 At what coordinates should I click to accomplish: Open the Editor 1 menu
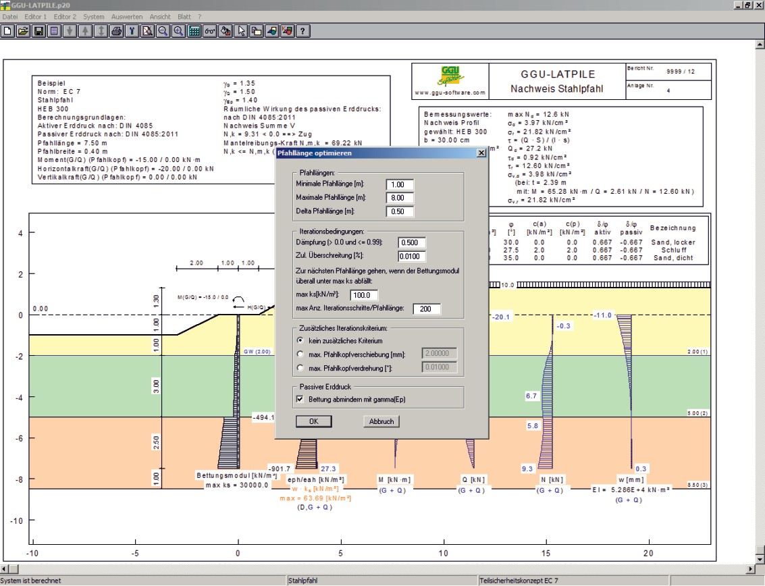click(x=36, y=17)
